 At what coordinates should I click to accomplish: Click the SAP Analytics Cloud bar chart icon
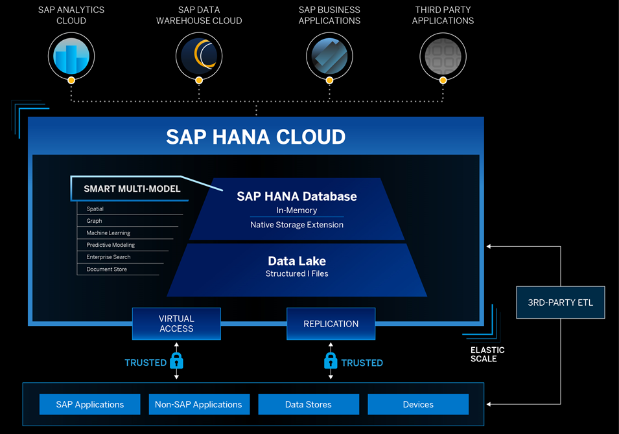click(x=71, y=56)
